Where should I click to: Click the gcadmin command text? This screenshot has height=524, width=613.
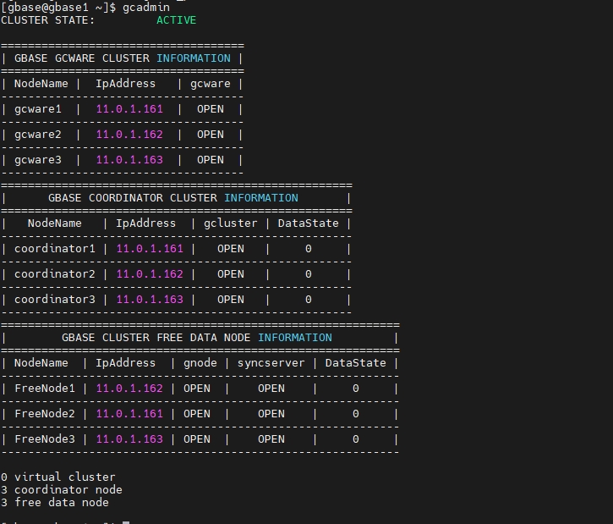[x=146, y=8]
